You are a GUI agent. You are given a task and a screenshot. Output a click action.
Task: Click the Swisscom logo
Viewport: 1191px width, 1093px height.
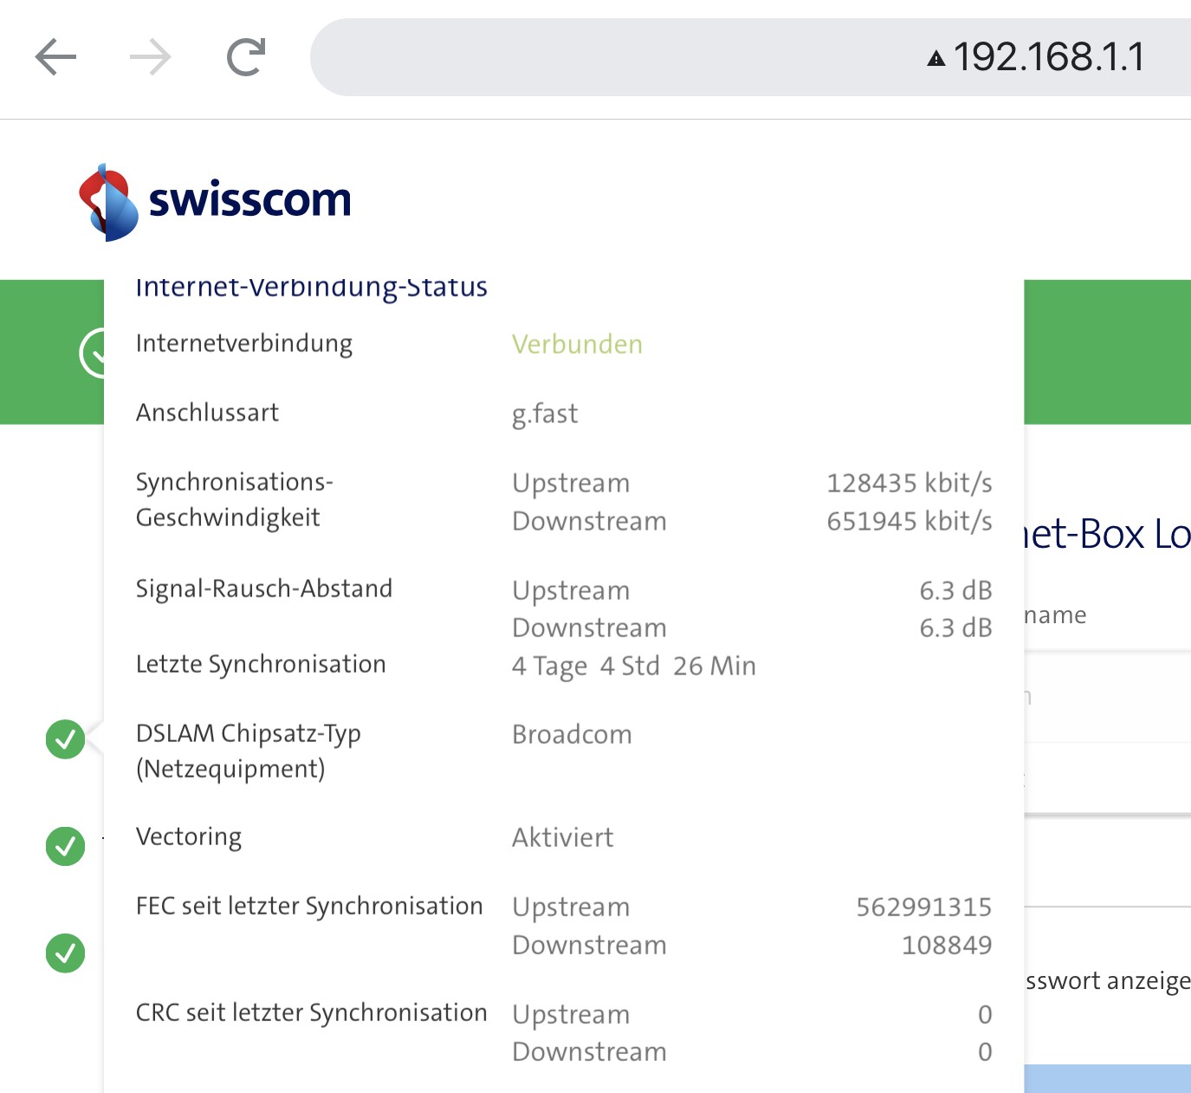[215, 202]
